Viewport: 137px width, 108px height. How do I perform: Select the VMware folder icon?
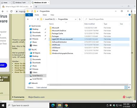pos(51,50)
